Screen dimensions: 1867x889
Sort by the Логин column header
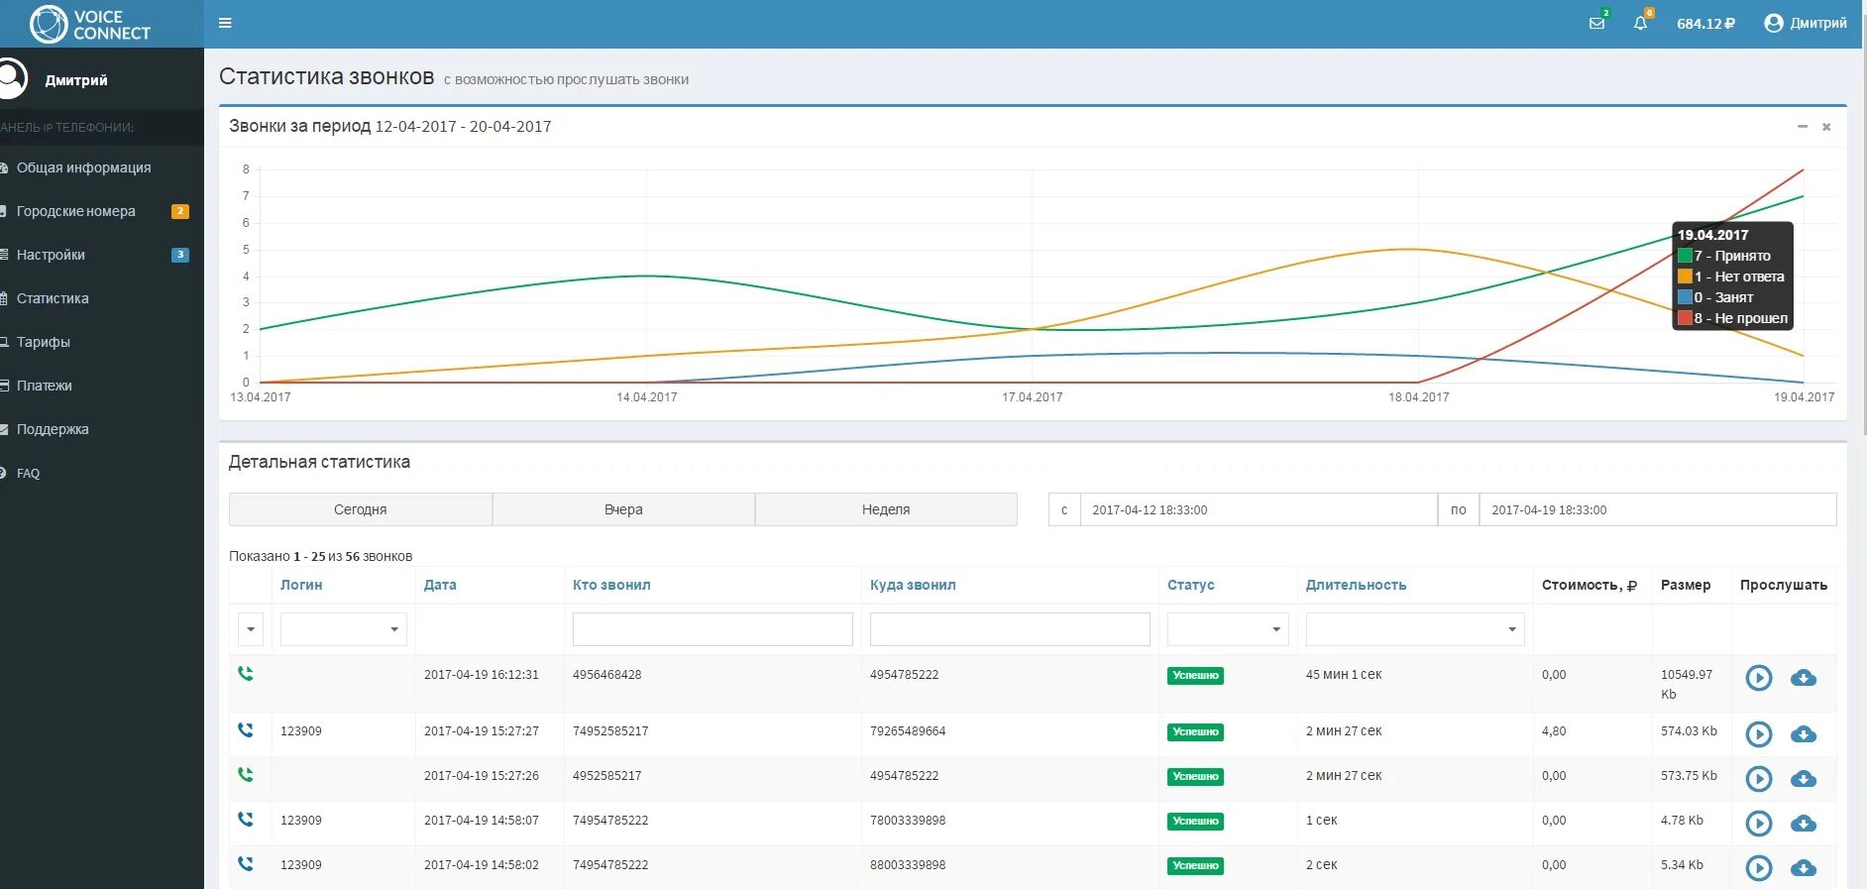pos(301,585)
